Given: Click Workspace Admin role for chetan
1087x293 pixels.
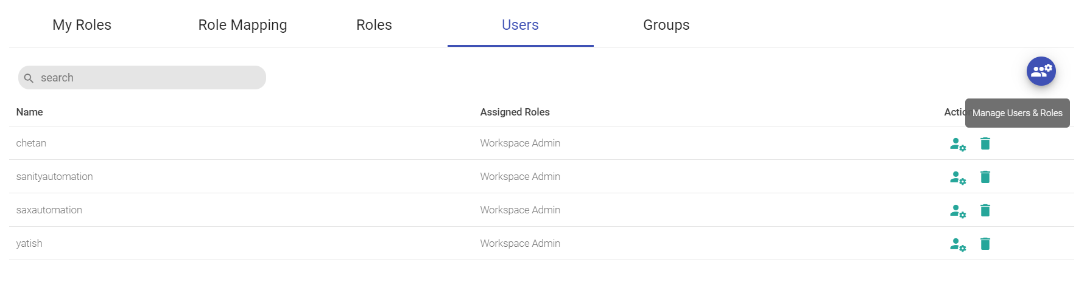Looking at the screenshot, I should click(520, 143).
